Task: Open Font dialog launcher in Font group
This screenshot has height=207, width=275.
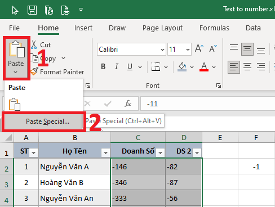Action: pyautogui.click(x=219, y=85)
